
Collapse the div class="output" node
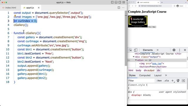pos(134,57)
